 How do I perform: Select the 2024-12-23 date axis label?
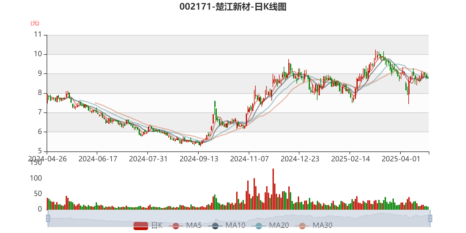pyautogui.click(x=300, y=159)
